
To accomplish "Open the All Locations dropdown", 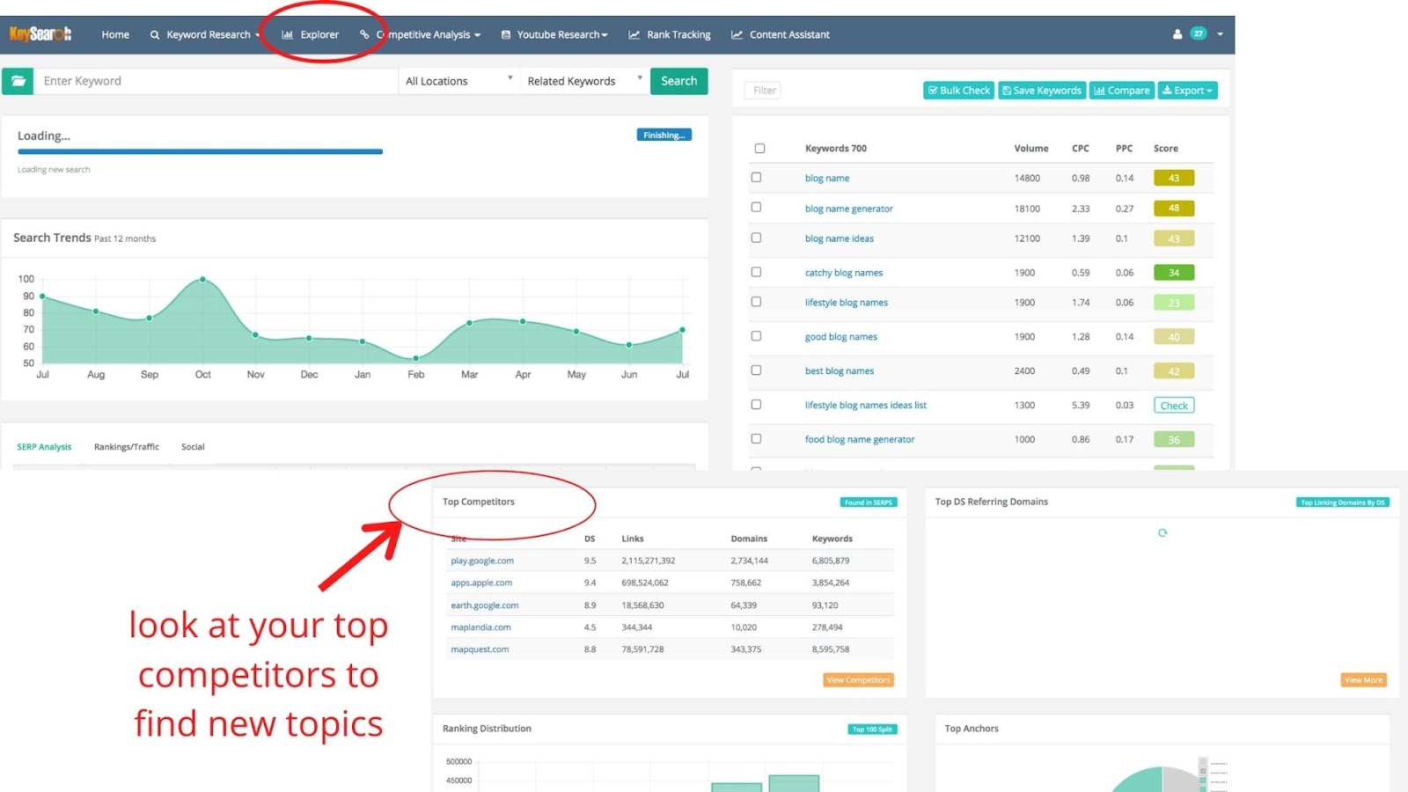I will click(x=458, y=81).
